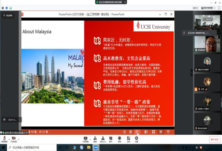
Task: Expand the microphone audio options arrow
Action: (x=9, y=139)
